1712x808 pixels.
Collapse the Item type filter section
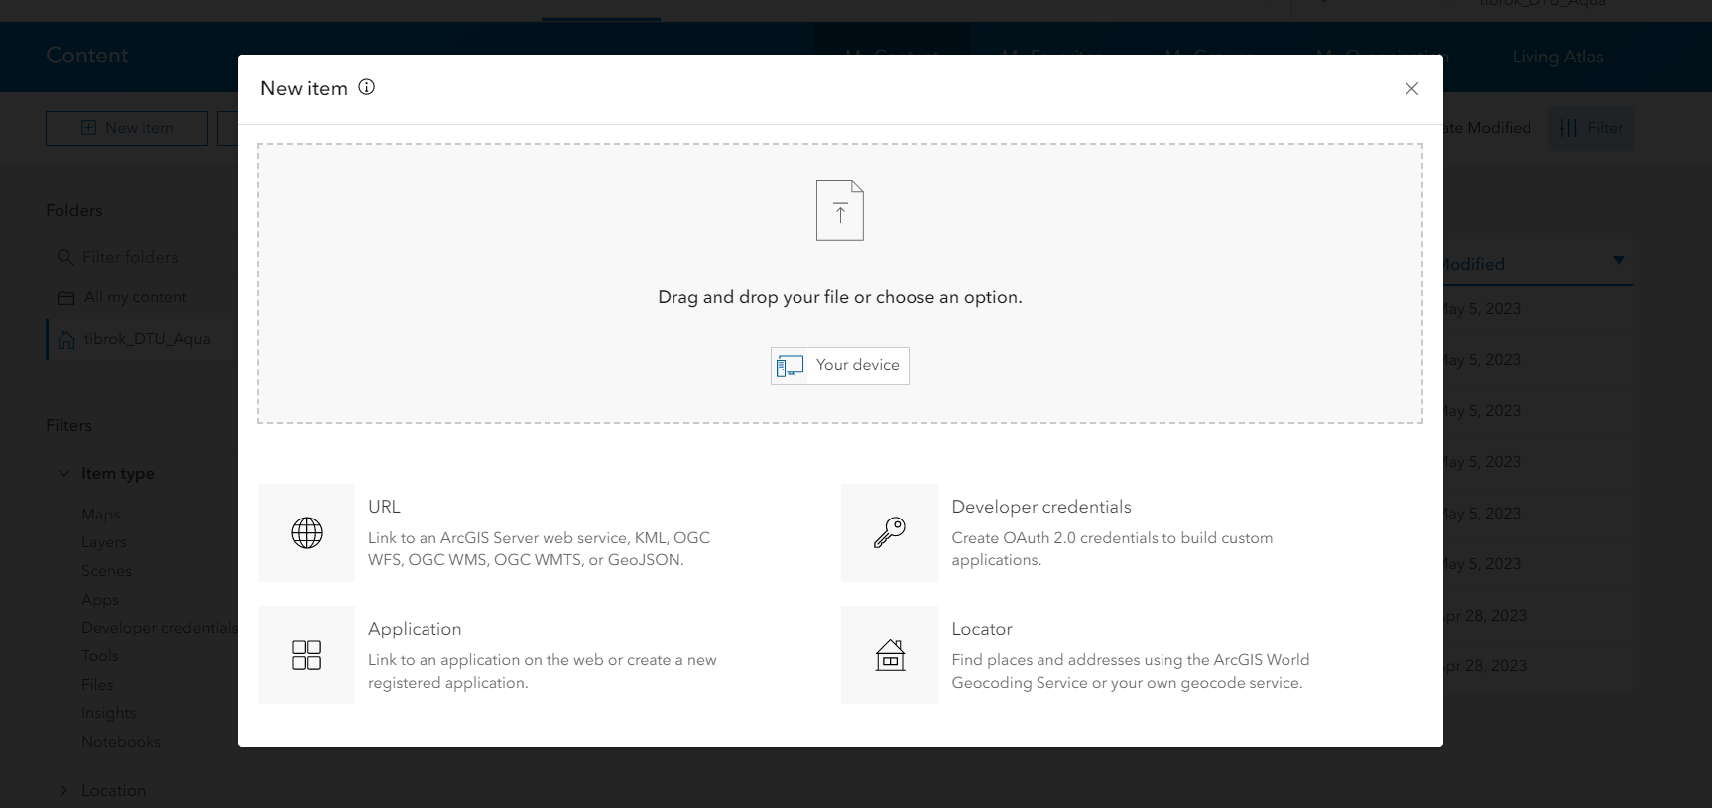(63, 474)
